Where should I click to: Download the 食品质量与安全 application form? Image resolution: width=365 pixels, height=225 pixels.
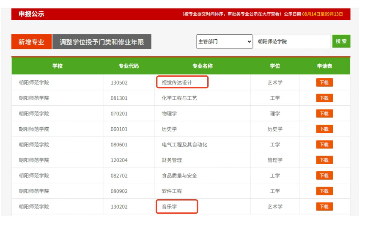click(324, 176)
